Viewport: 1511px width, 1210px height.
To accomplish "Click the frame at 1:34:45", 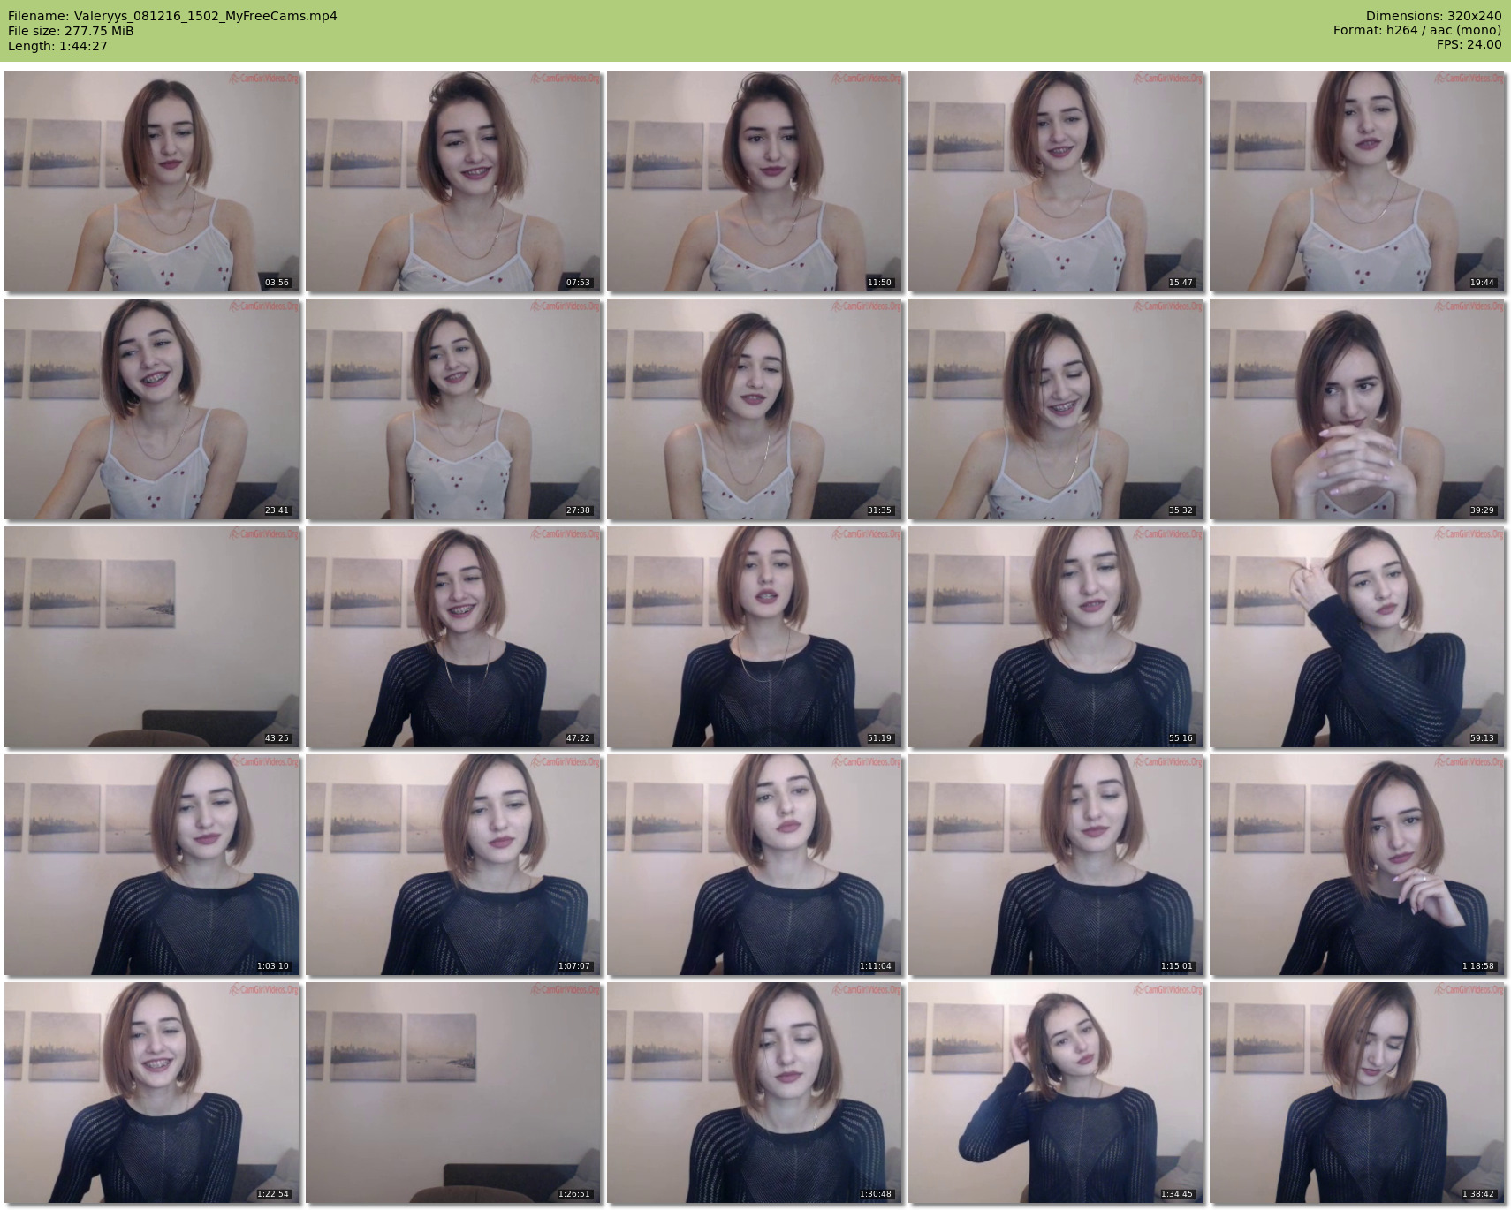I will [x=1056, y=1093].
